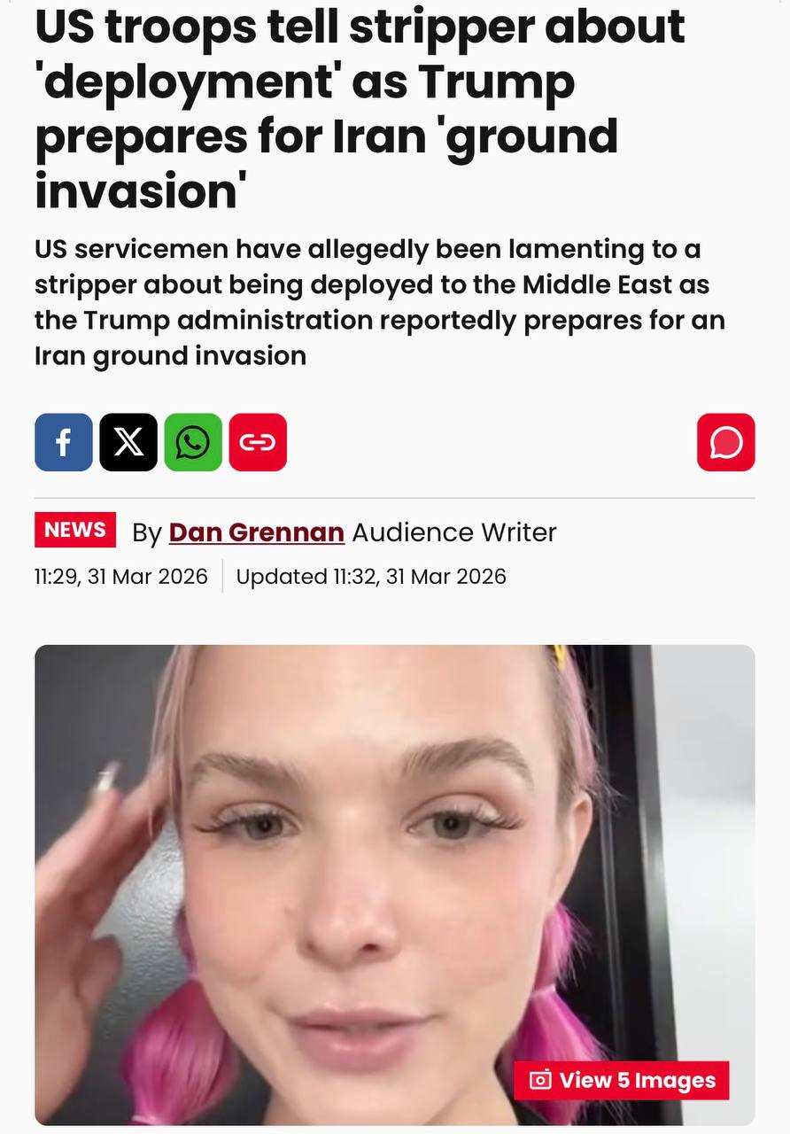This screenshot has height=1134, width=790.
Task: Visit author Dan Grennan's profile
Action: click(x=256, y=532)
